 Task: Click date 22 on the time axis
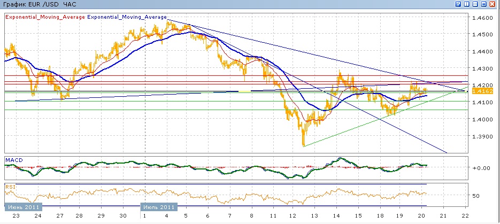click(466, 216)
